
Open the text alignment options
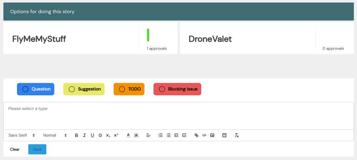point(148,135)
